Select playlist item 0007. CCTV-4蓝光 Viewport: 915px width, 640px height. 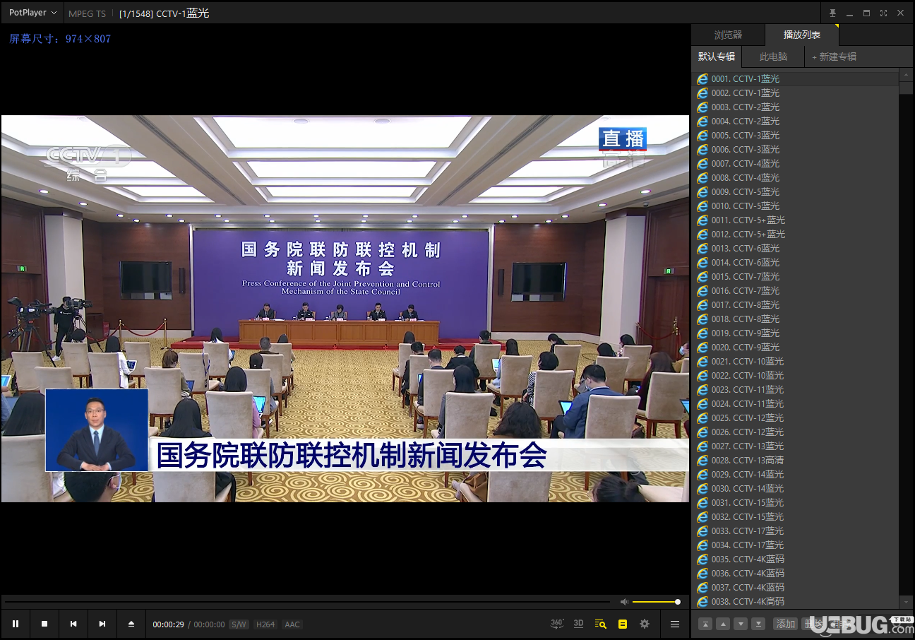pos(795,164)
